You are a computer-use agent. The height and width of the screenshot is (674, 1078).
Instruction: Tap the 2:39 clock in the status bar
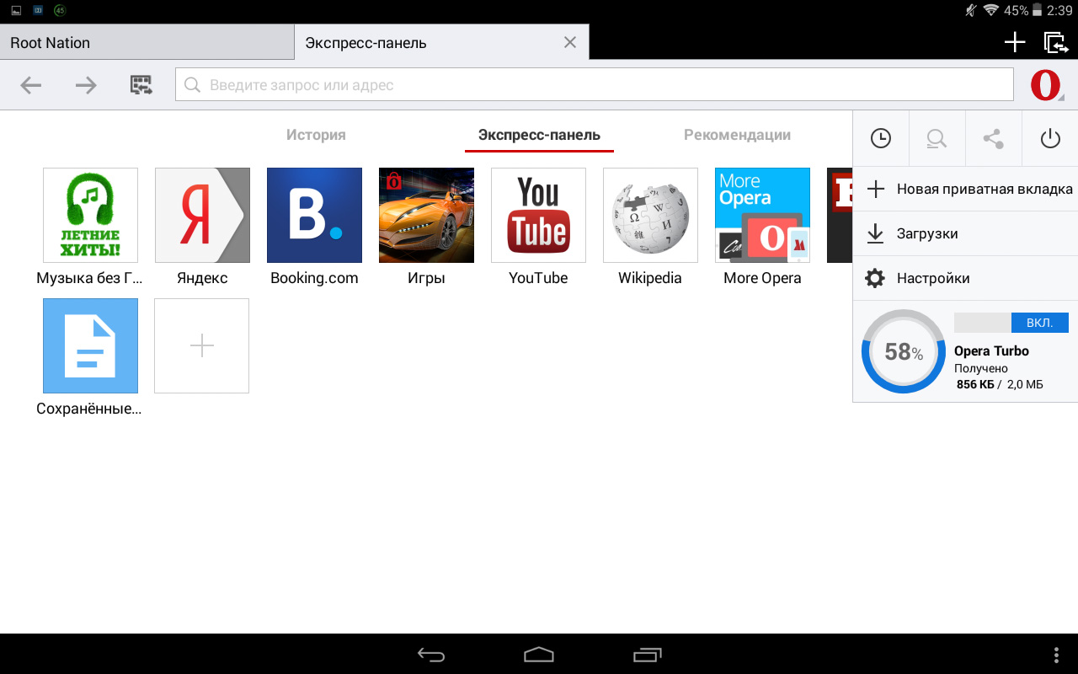[1059, 10]
